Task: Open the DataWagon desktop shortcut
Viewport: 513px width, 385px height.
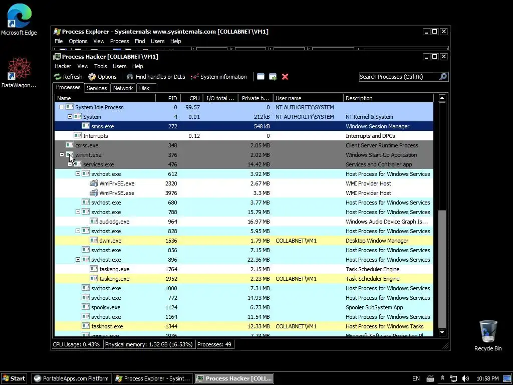Action: (x=19, y=72)
